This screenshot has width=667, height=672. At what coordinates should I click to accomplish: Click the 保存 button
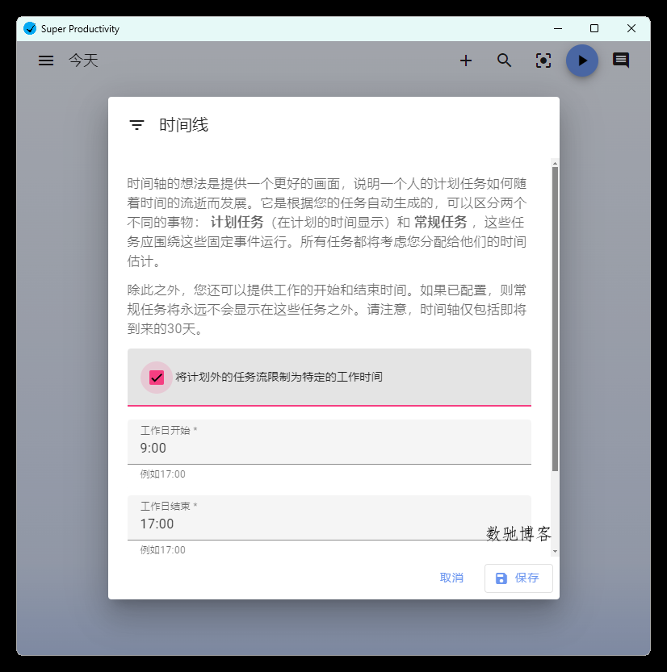tap(518, 578)
